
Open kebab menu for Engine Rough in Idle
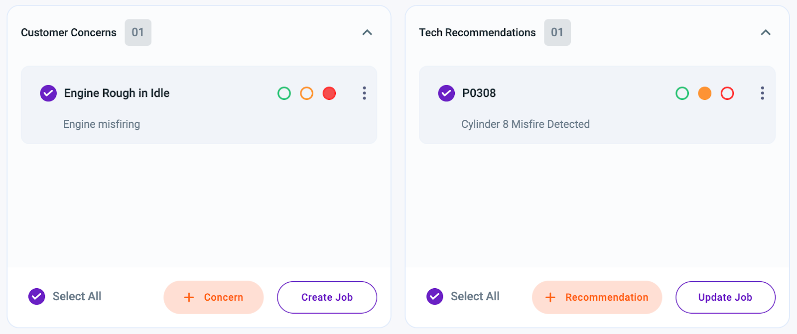(364, 93)
